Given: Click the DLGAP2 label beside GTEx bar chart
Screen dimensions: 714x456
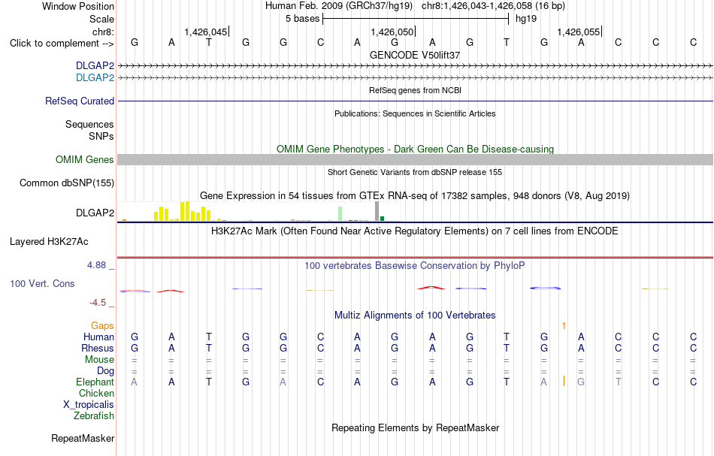Looking at the screenshot, I should pos(95,213).
